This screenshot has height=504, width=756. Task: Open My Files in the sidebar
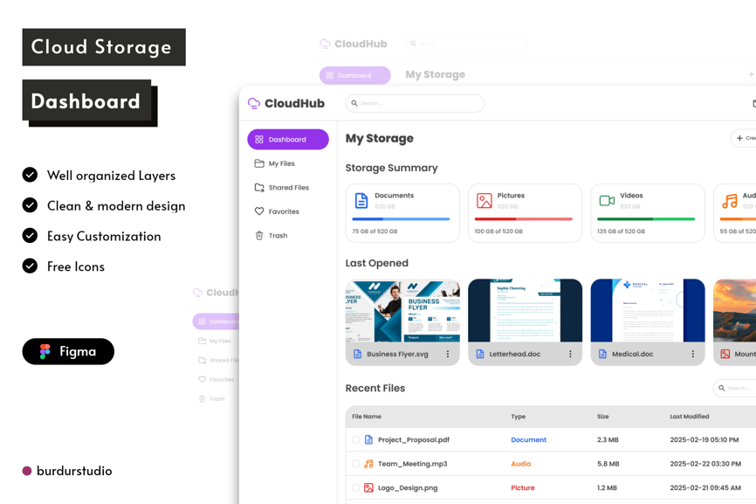(281, 163)
